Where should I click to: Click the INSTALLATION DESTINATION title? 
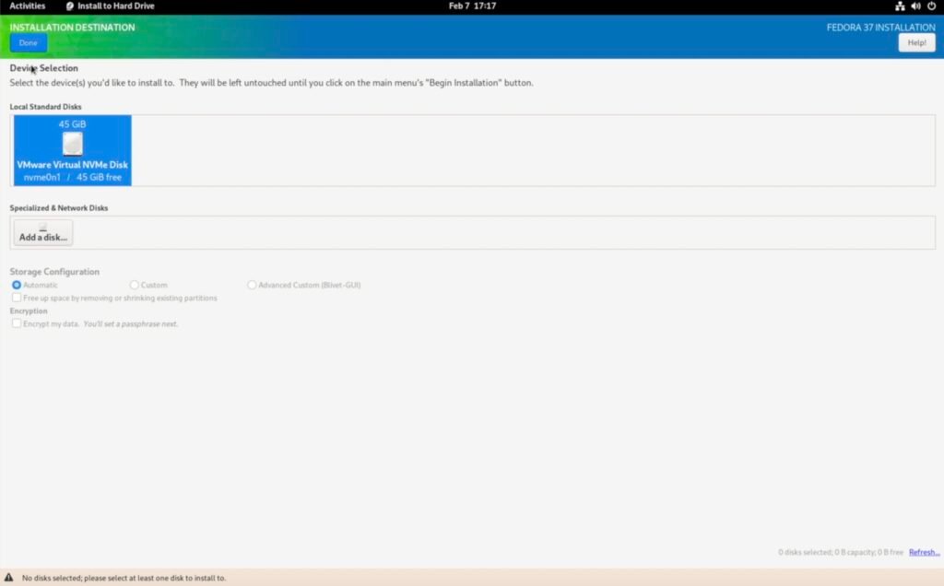[x=72, y=27]
